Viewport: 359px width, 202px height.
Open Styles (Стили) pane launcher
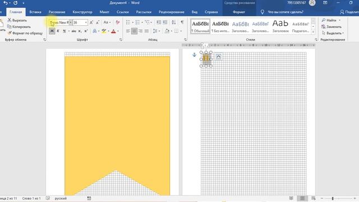pos(316,40)
